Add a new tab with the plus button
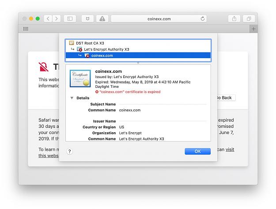The height and width of the screenshot is (209, 276). [x=253, y=29]
